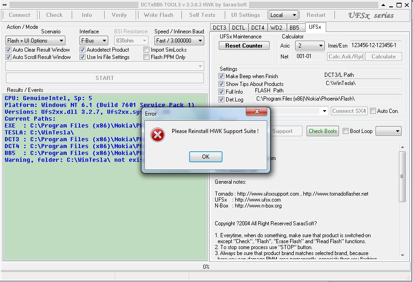Click OK in the Error dialog
This screenshot has width=413, height=282.
click(x=206, y=157)
